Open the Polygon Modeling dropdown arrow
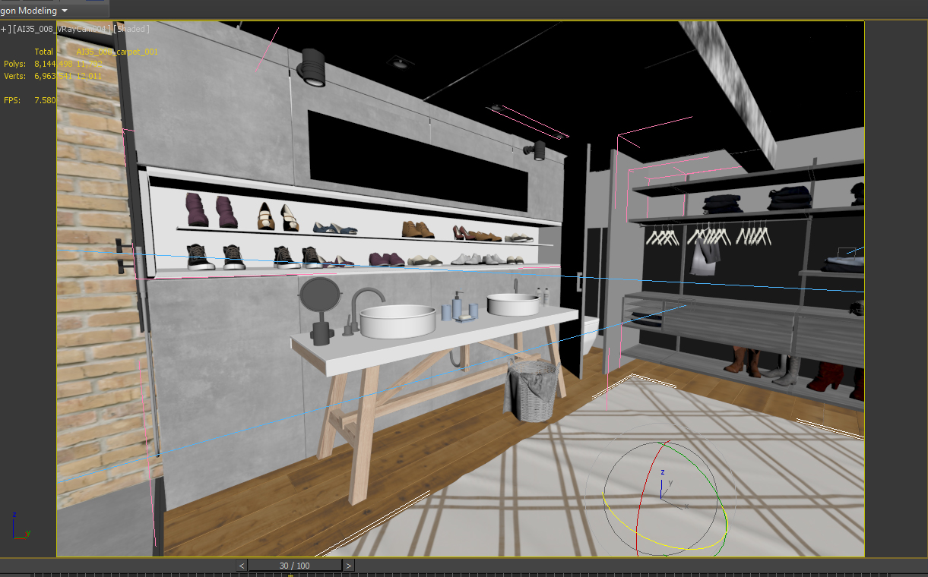The image size is (928, 577). [x=64, y=11]
